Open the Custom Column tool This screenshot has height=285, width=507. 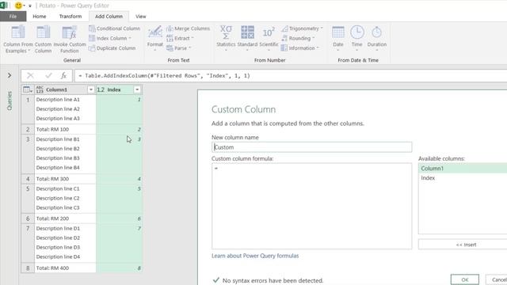click(x=43, y=39)
